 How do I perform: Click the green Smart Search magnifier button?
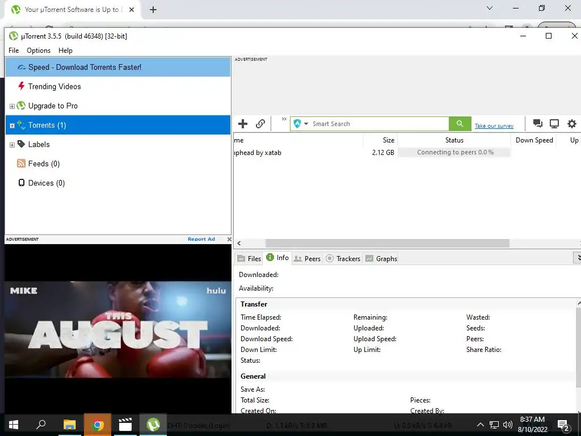click(460, 124)
